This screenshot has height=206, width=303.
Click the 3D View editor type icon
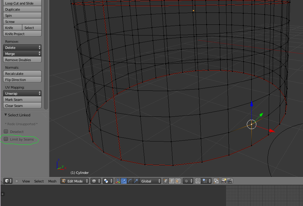8,181
